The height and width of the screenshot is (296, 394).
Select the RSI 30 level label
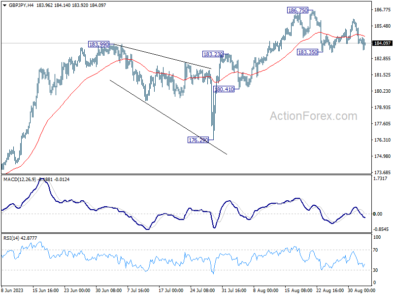[375, 270]
